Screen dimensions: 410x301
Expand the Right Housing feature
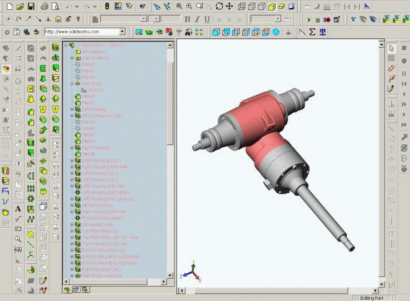(72, 148)
